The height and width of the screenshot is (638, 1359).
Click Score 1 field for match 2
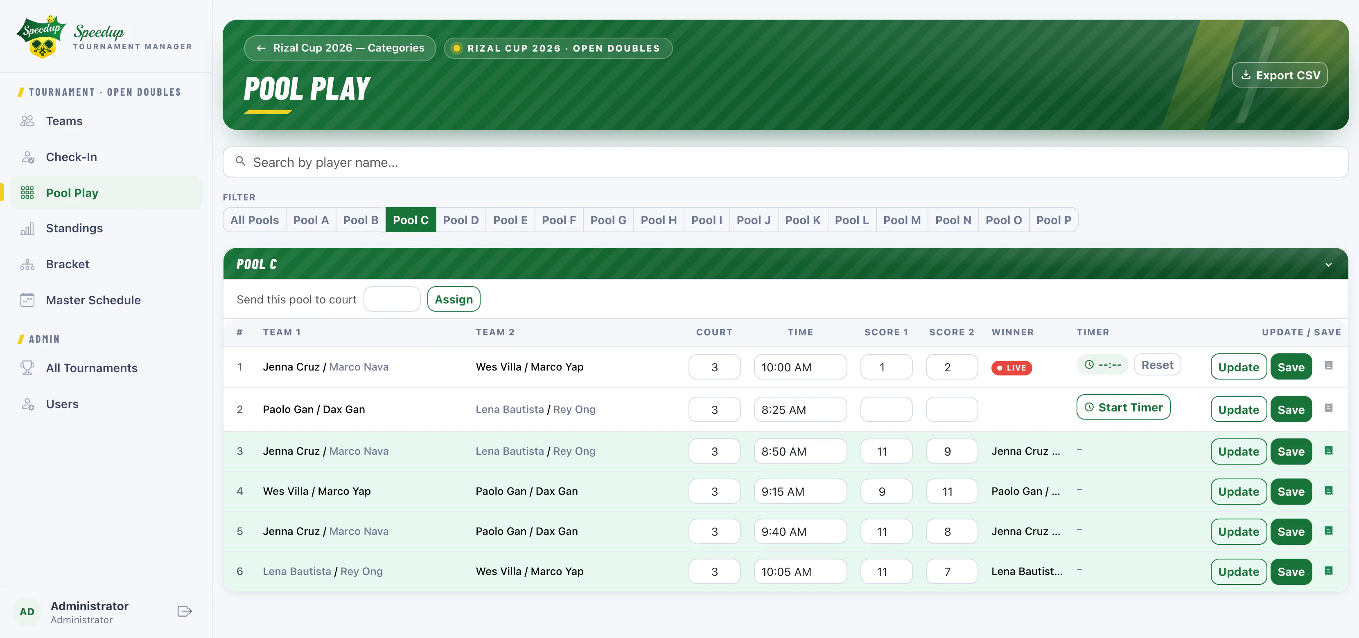[886, 410]
